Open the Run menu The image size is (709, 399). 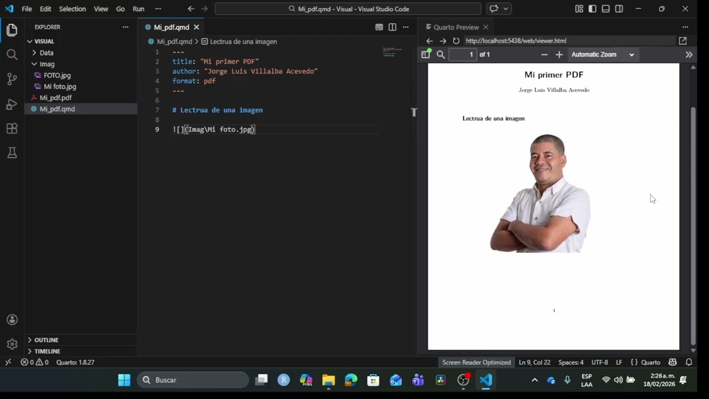(138, 9)
